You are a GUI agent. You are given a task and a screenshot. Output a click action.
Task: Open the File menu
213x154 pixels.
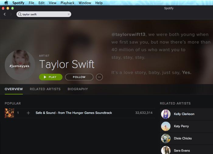tap(31, 3)
